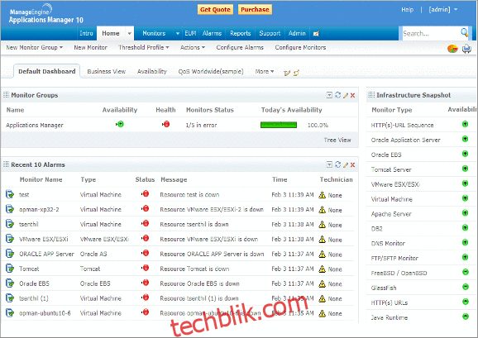
Task: Open the Threshold Profile dropdown
Action: pos(144,47)
